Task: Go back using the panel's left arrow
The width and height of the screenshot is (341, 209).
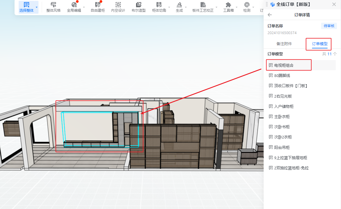Action: pos(270,15)
